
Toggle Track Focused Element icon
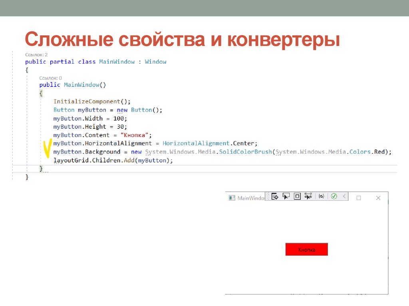(x=308, y=196)
